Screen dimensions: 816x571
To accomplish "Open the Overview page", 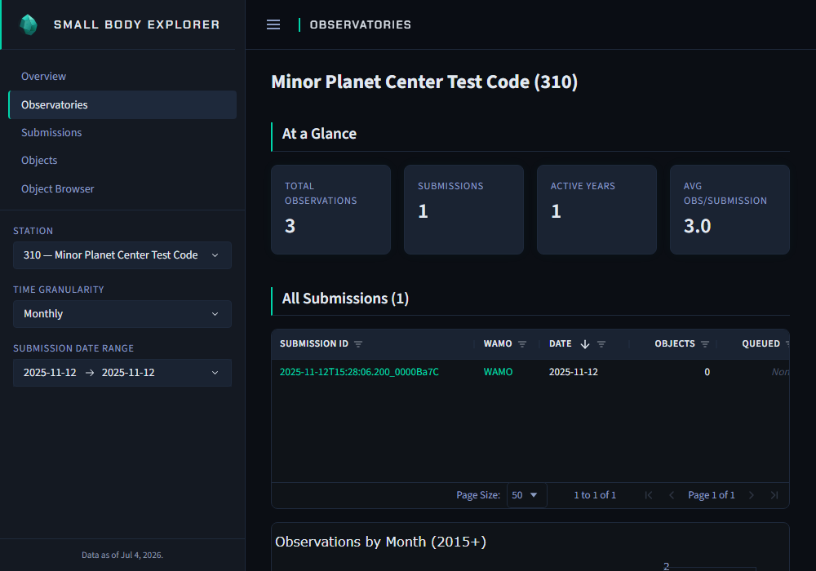I will pyautogui.click(x=44, y=77).
